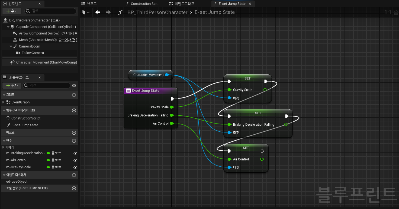The width and height of the screenshot is (399, 209).
Task: Expand the 카메라 variable category
Action: pyautogui.click(x=3, y=147)
